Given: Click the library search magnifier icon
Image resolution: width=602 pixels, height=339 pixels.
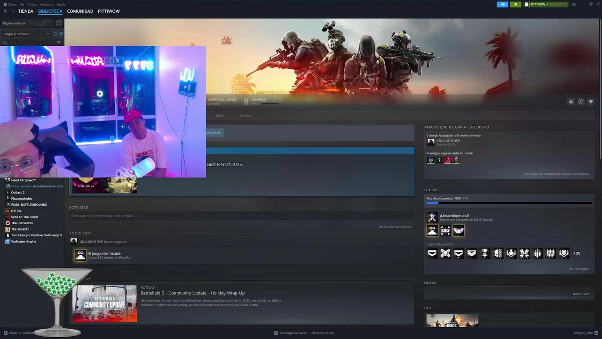Looking at the screenshot, I should 5,43.
